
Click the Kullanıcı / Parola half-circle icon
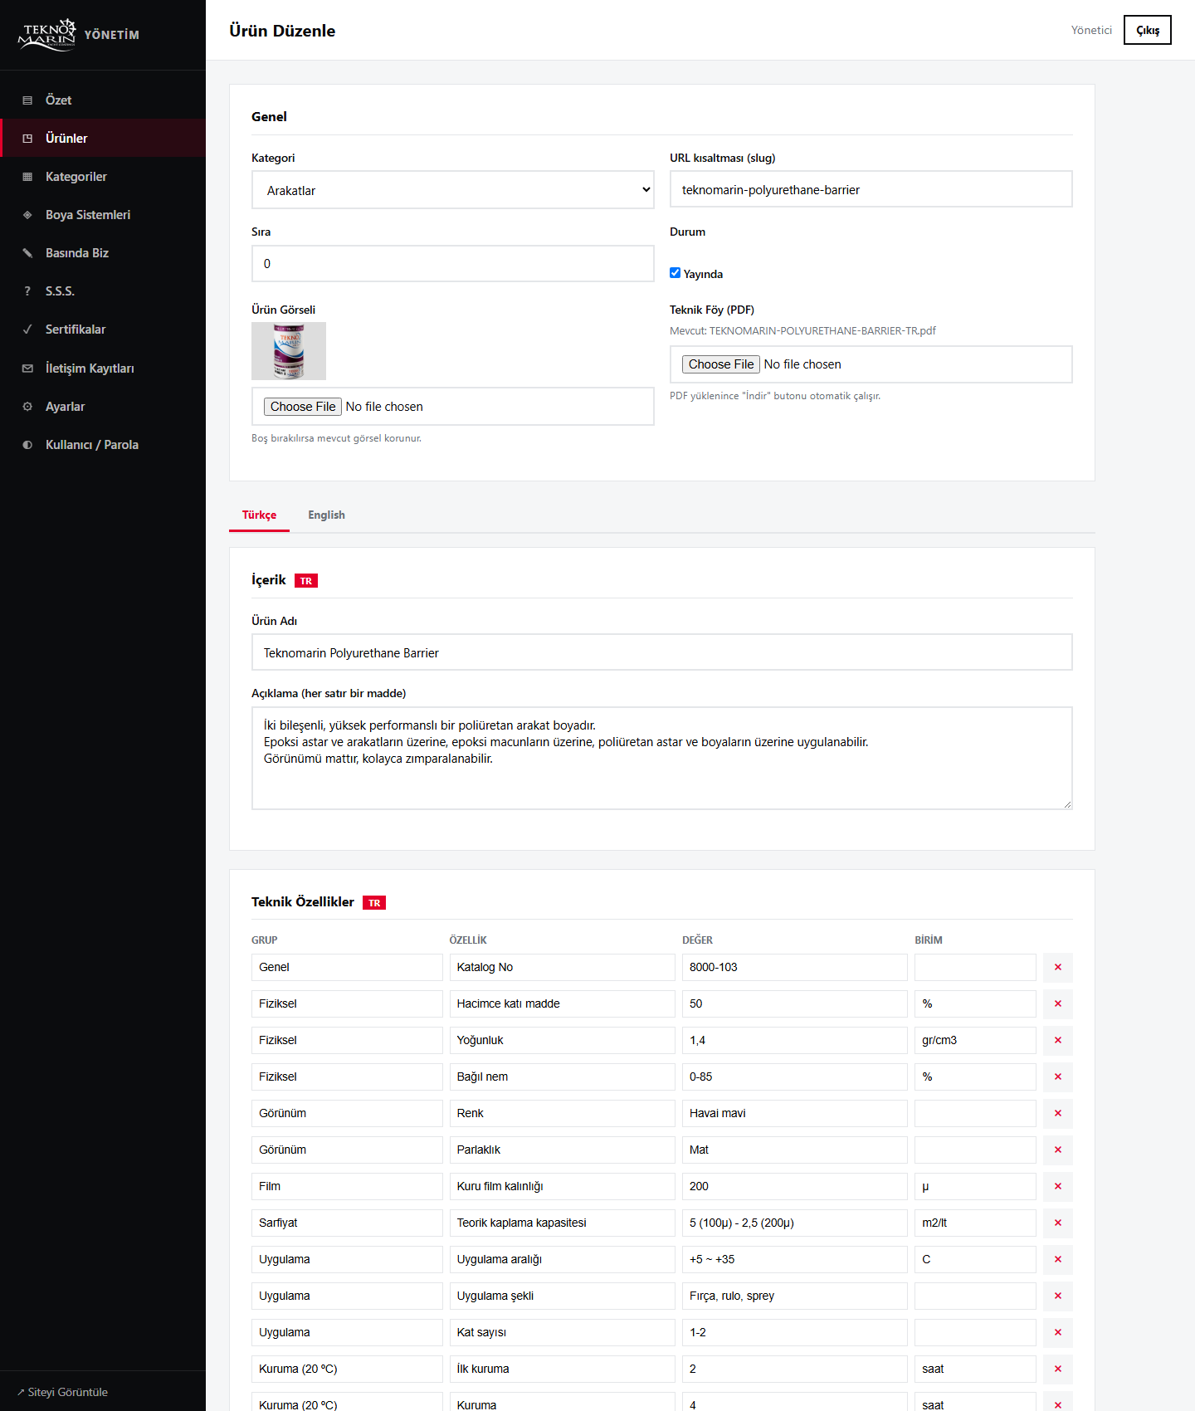[27, 445]
